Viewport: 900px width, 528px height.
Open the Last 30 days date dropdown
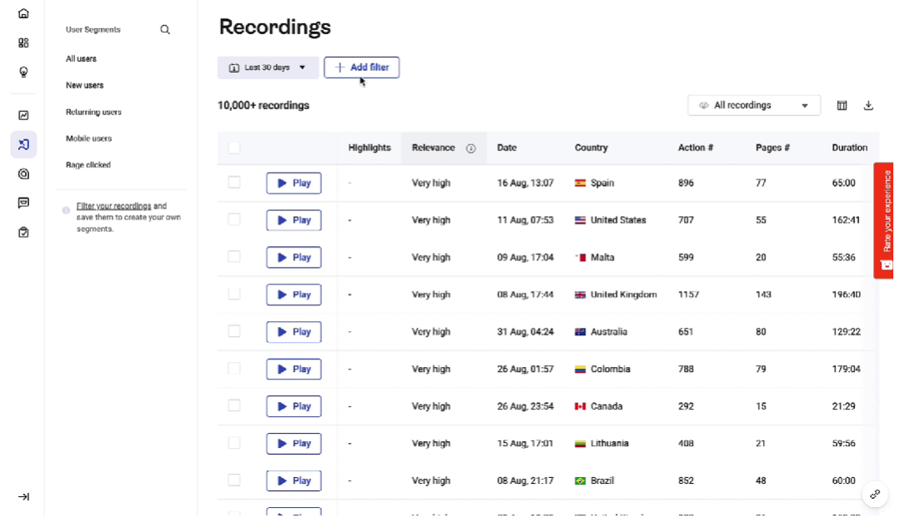[268, 68]
